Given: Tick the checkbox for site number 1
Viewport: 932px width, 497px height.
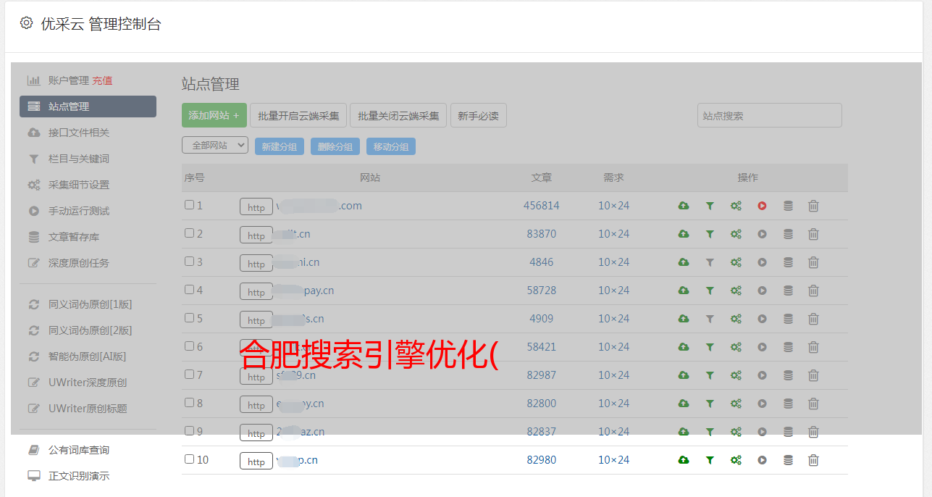Looking at the screenshot, I should [x=190, y=205].
